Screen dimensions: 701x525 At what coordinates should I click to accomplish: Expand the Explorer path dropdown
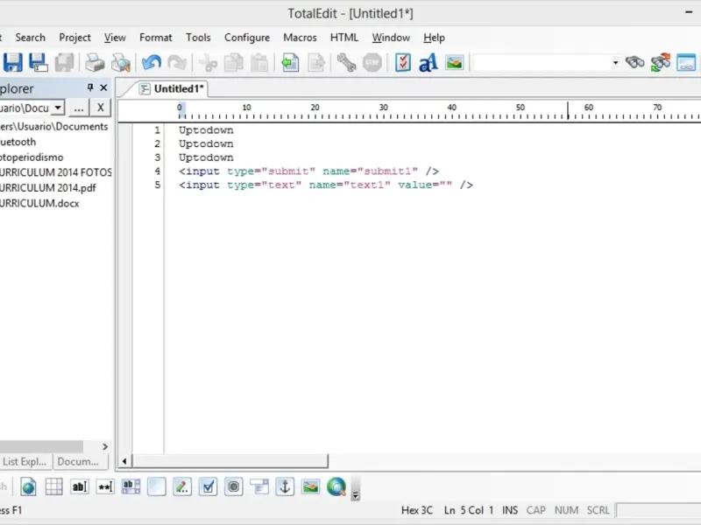58,108
